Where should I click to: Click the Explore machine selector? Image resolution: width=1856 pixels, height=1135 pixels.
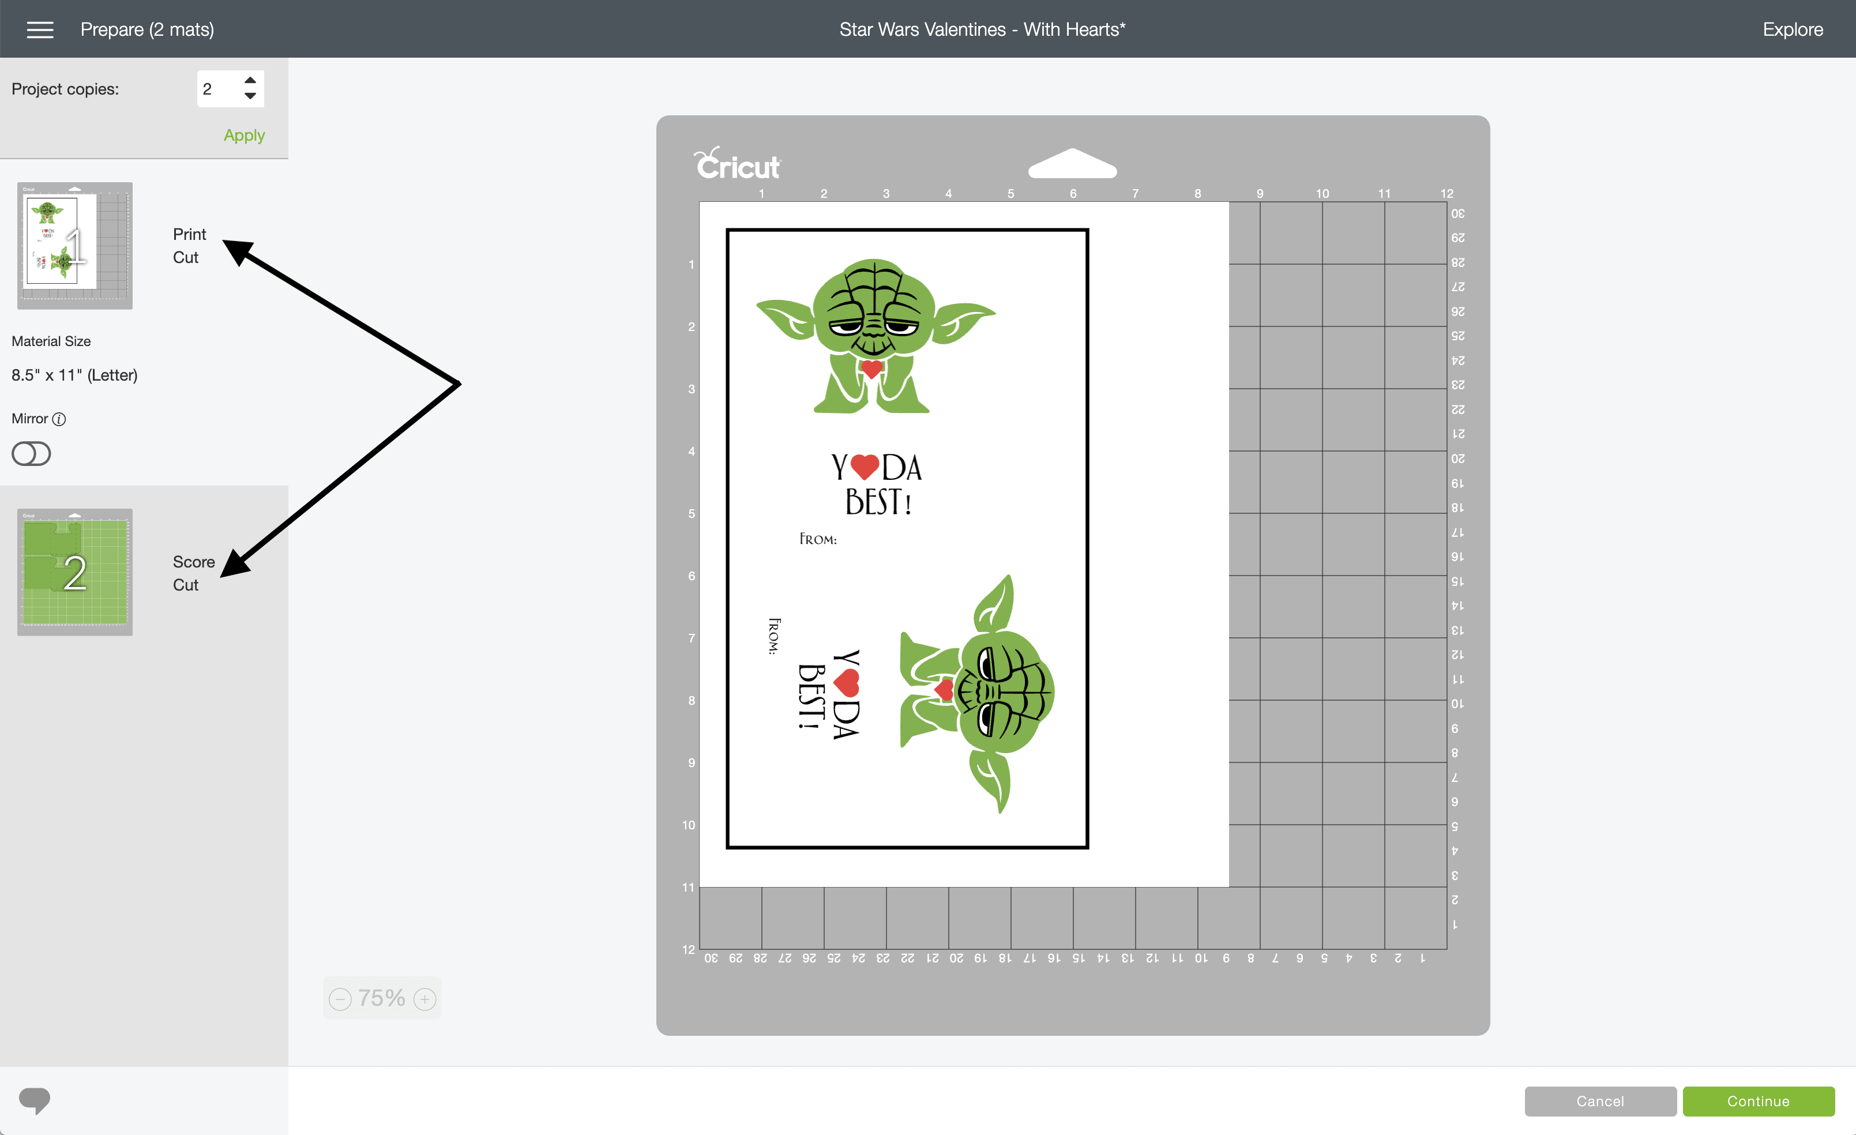coord(1792,29)
